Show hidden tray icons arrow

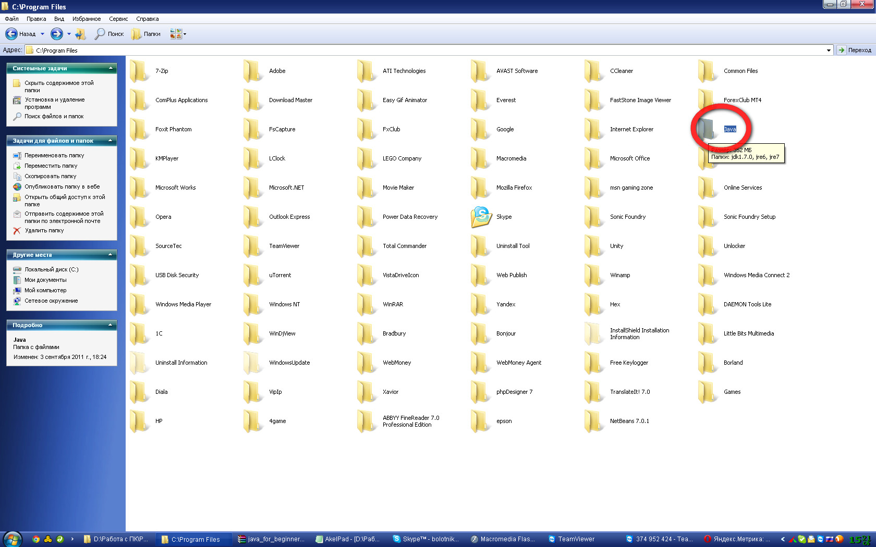(783, 539)
